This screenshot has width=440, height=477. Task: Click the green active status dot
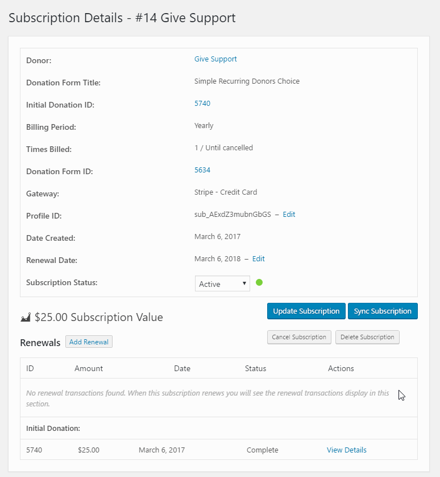pyautogui.click(x=259, y=282)
